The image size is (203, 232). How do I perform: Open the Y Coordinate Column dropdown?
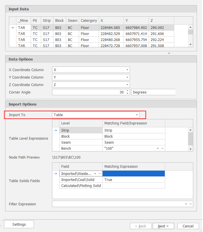point(127,77)
